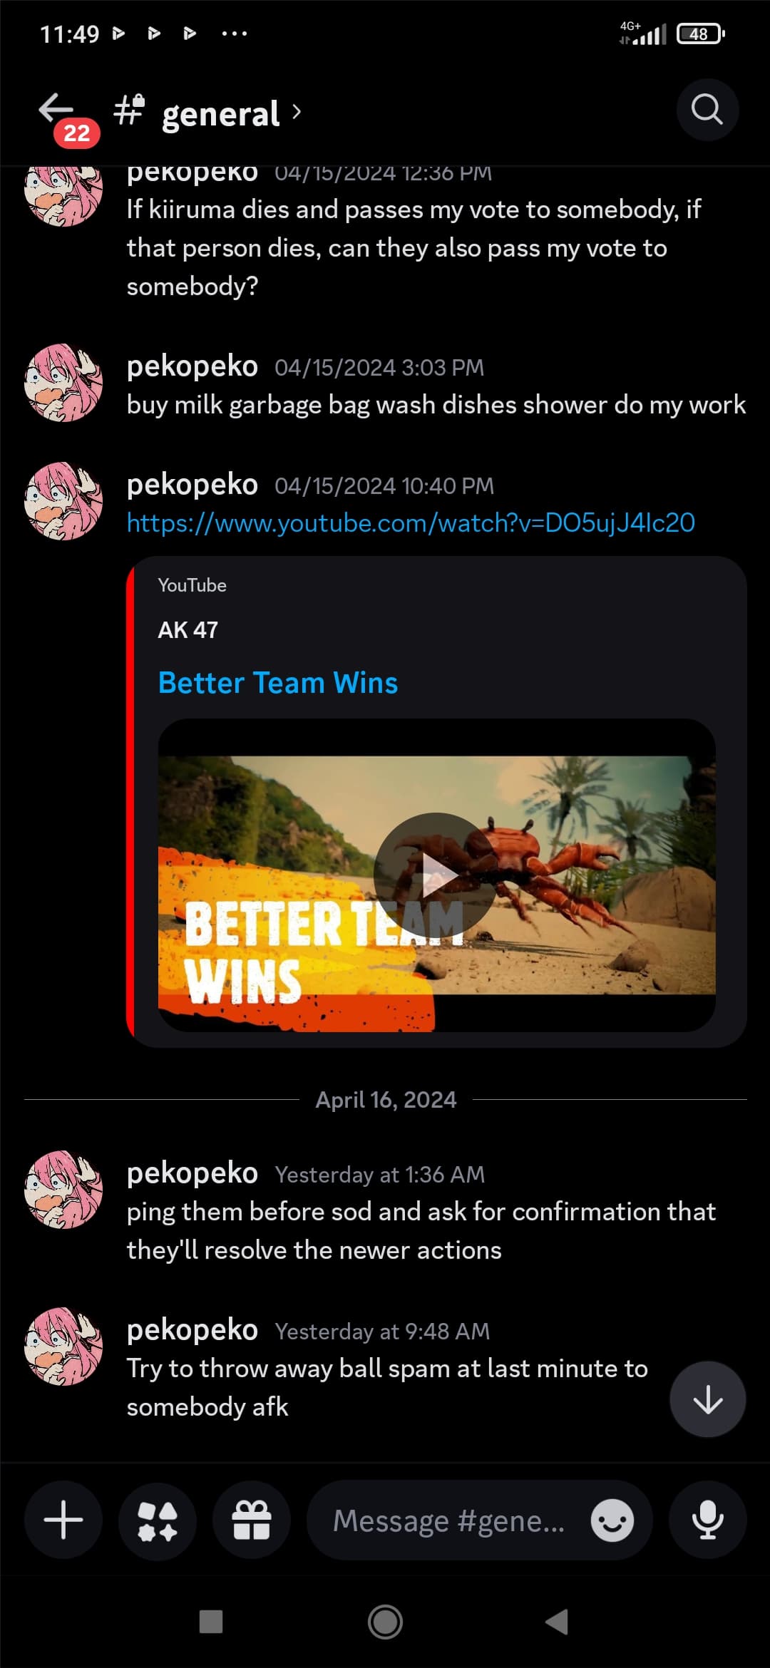Screen dimensions: 770x1668
Task: Jump to latest messages down arrow
Action: 708,1399
